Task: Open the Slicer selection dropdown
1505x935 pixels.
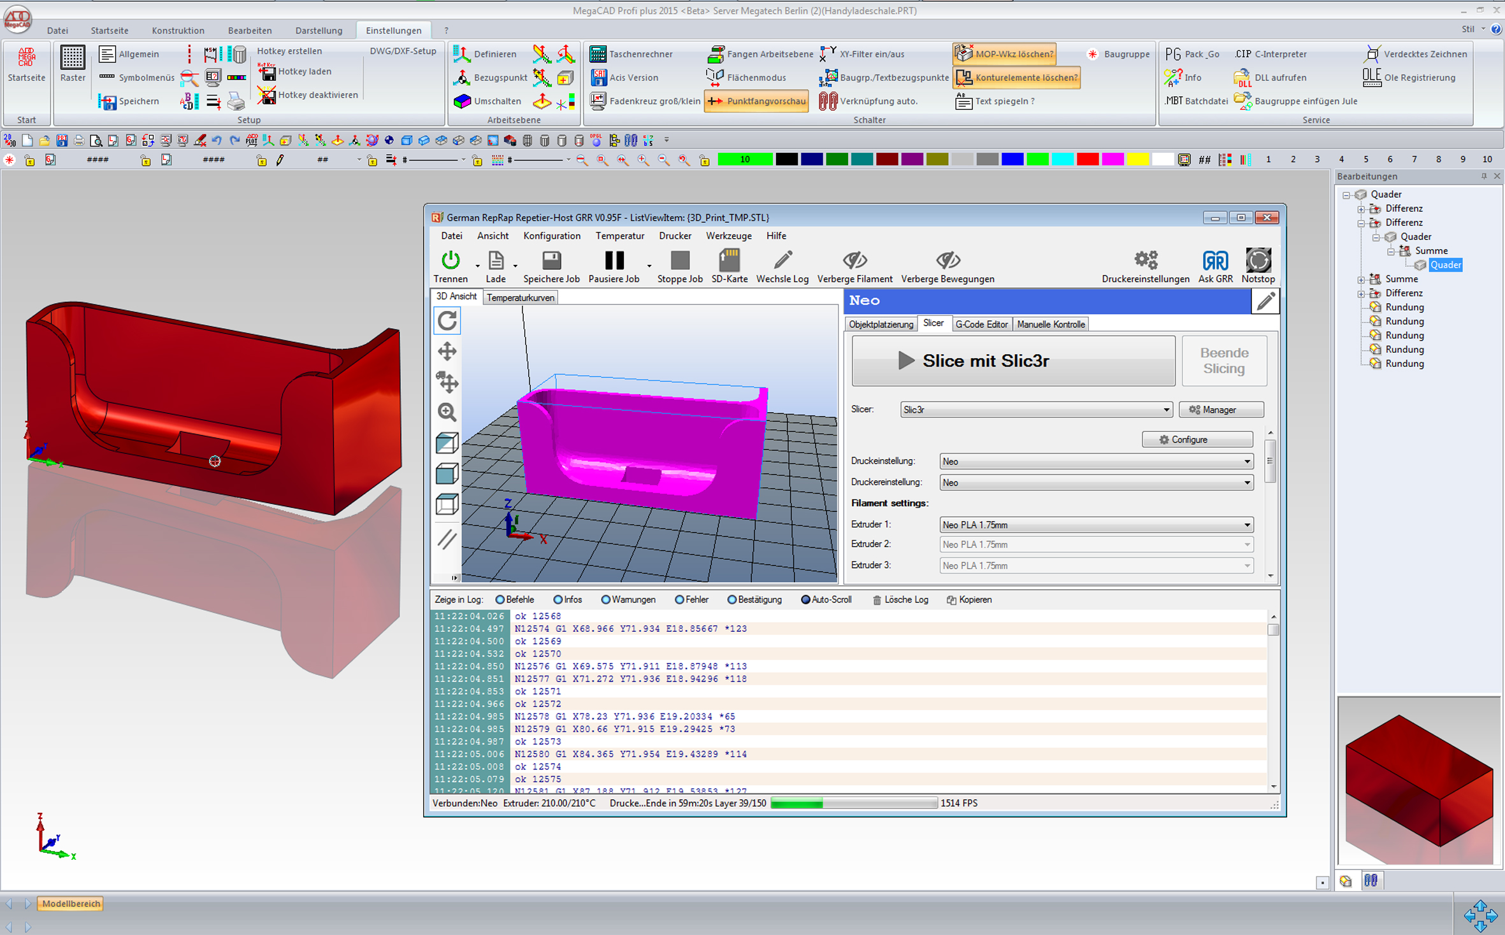Action: [1035, 410]
